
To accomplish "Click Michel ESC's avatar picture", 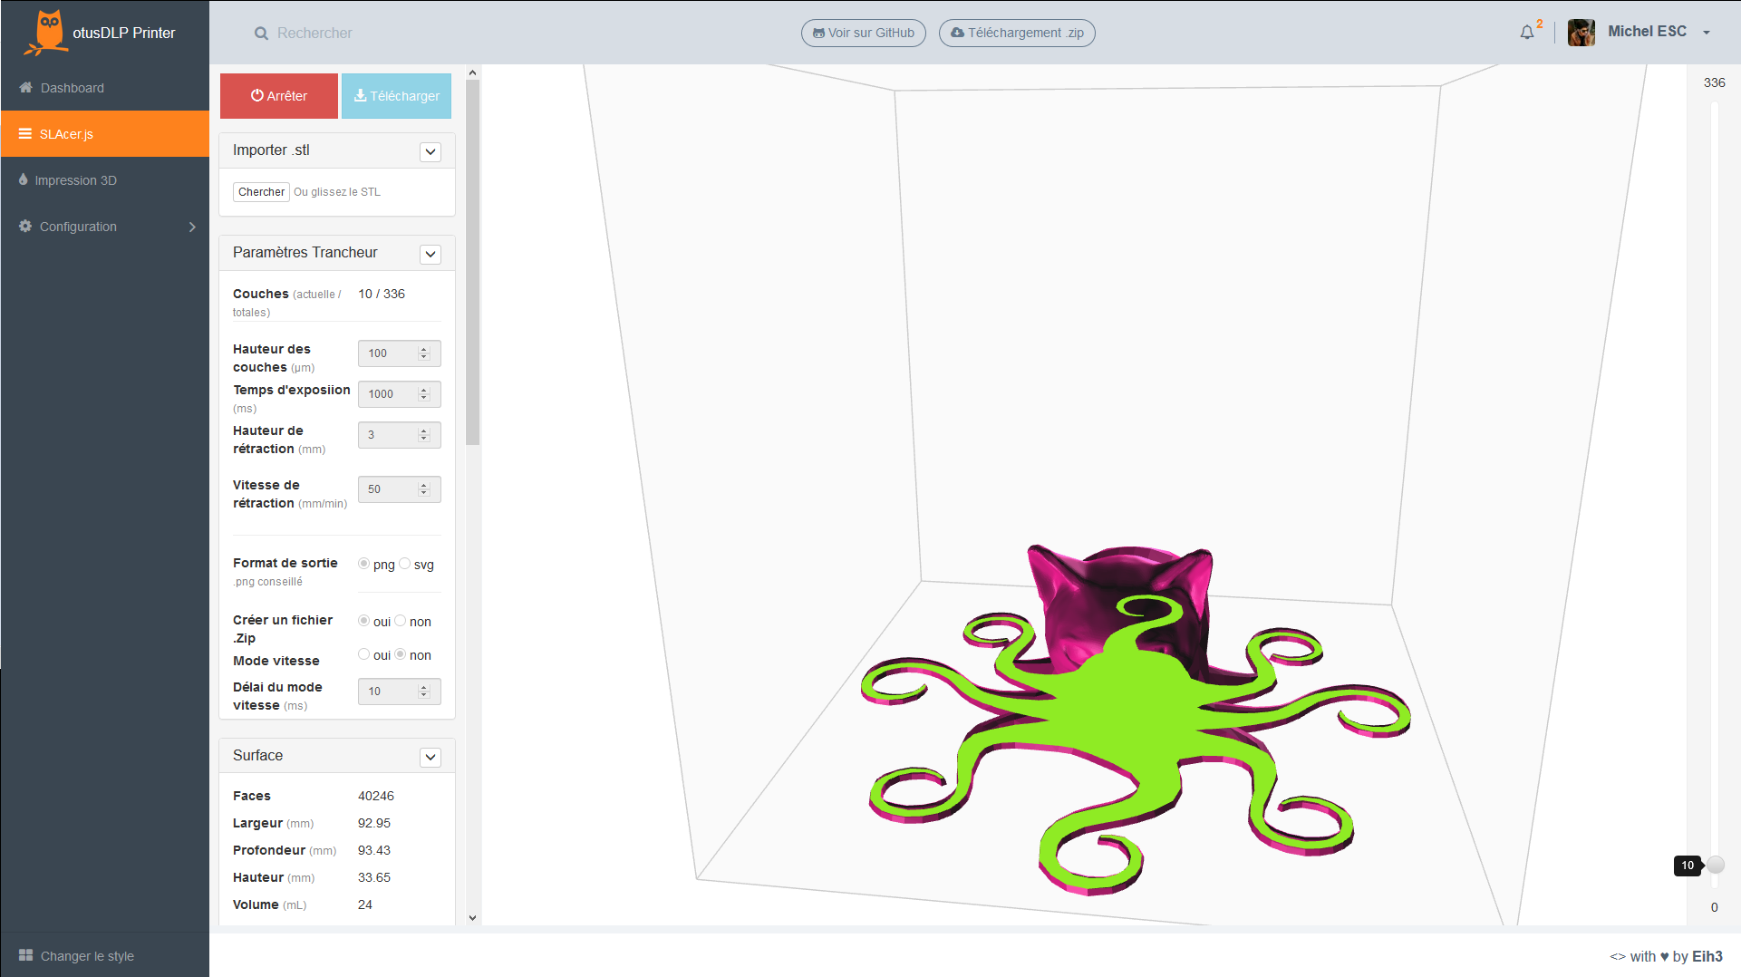I will pos(1581,33).
